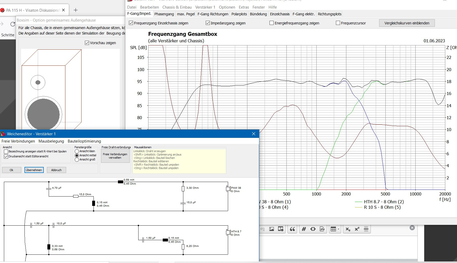457x263 pixels.
Task: Uncheck Vorschau zeigen in Boxsim option window
Action: (x=87, y=43)
